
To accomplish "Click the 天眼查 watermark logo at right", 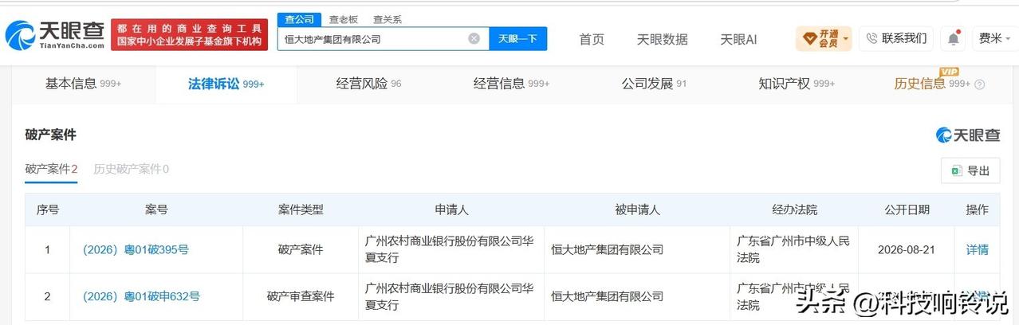I will pyautogui.click(x=967, y=135).
